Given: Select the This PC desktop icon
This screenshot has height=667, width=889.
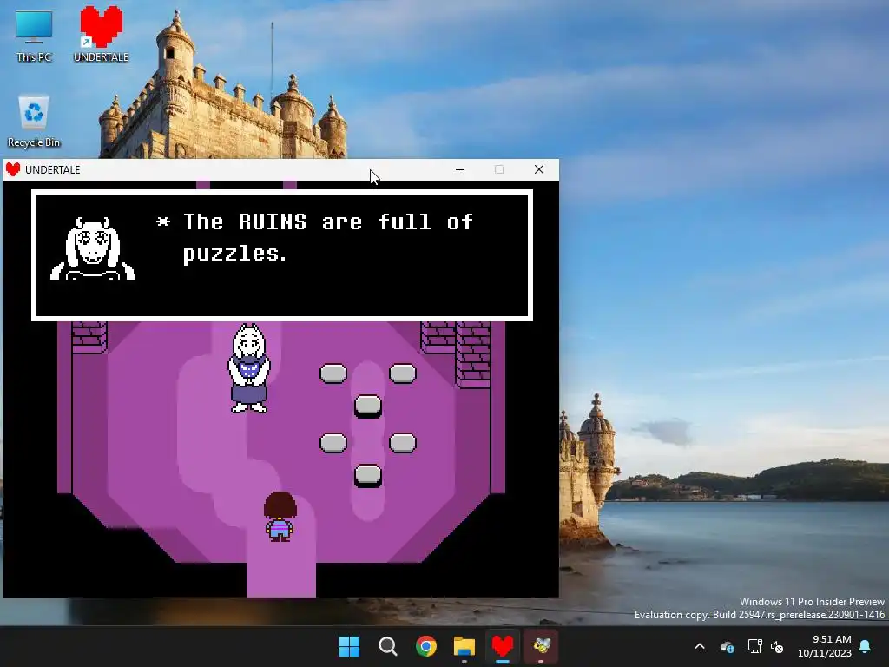Looking at the screenshot, I should (x=34, y=36).
